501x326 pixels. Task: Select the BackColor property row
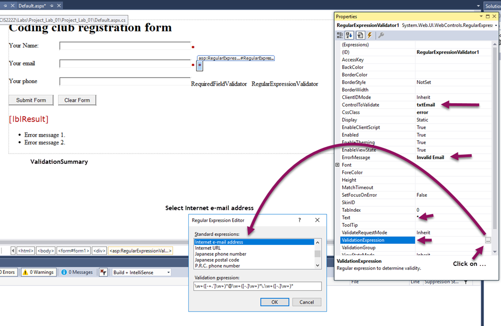click(415, 67)
